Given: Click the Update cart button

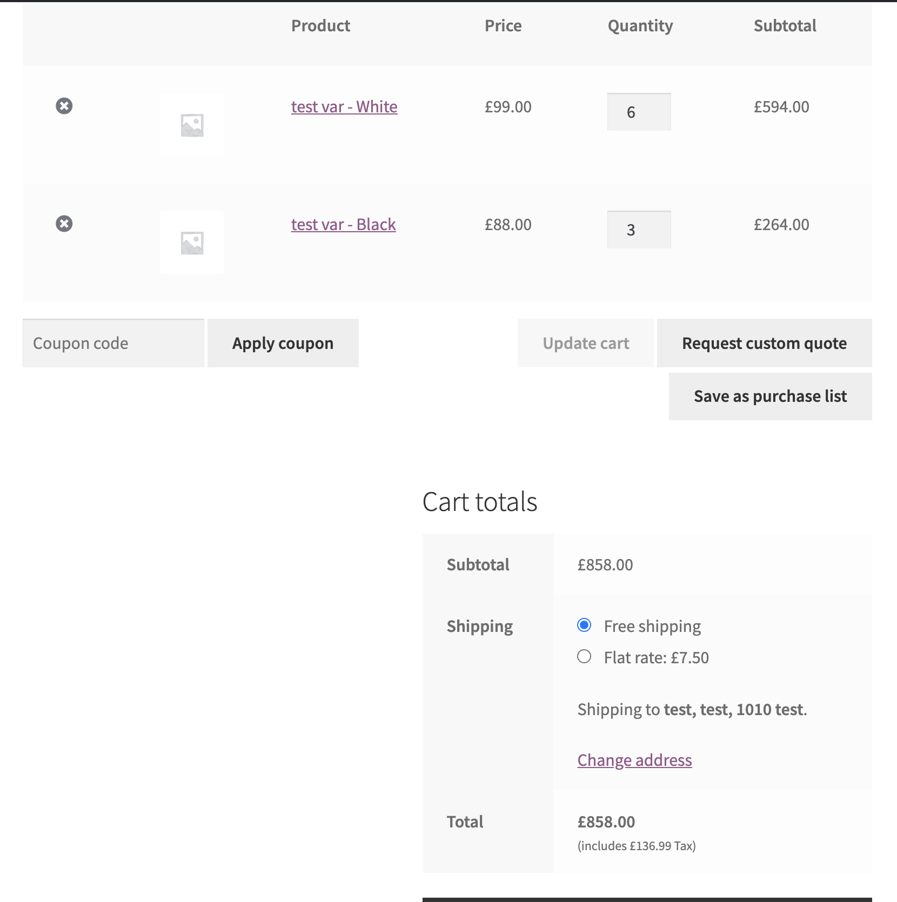Looking at the screenshot, I should coord(586,343).
